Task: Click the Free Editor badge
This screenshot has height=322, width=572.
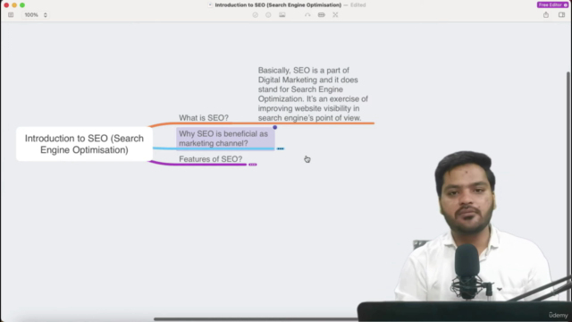Action: [552, 4]
